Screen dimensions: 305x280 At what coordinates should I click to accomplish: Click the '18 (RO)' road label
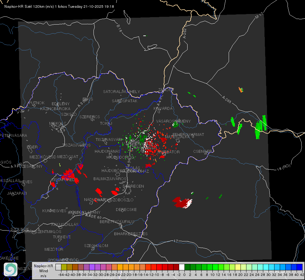tap(284, 167)
